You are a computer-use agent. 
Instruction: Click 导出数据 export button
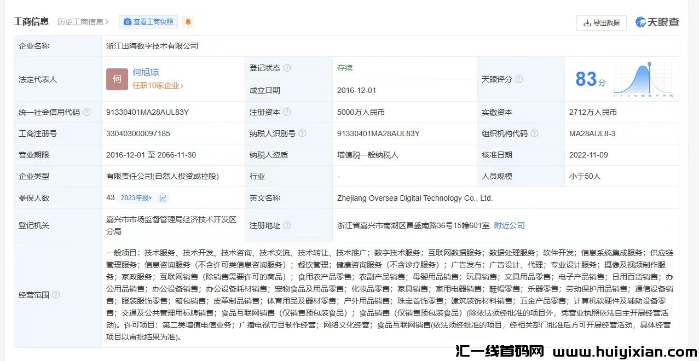(x=601, y=22)
